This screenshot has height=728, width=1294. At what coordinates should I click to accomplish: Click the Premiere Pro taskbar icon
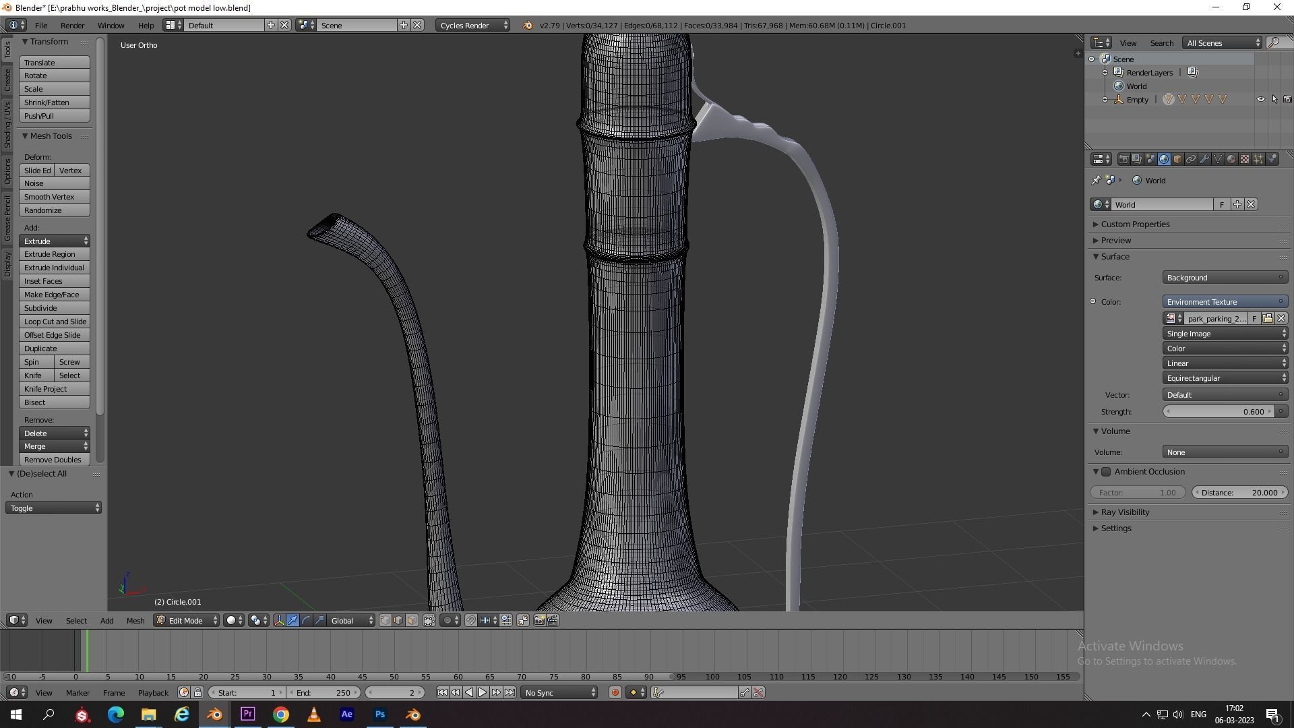click(247, 714)
